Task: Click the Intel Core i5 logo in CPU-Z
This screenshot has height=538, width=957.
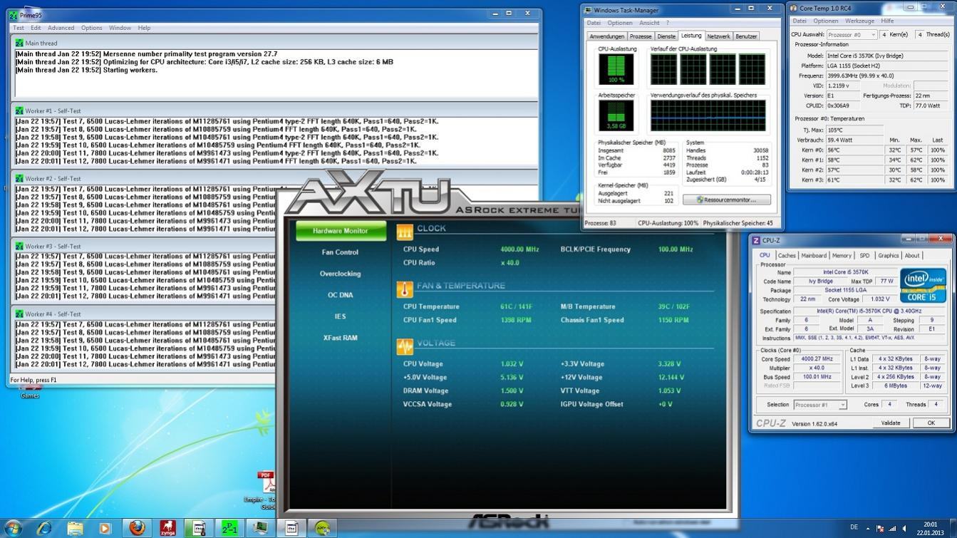Action: tap(923, 286)
